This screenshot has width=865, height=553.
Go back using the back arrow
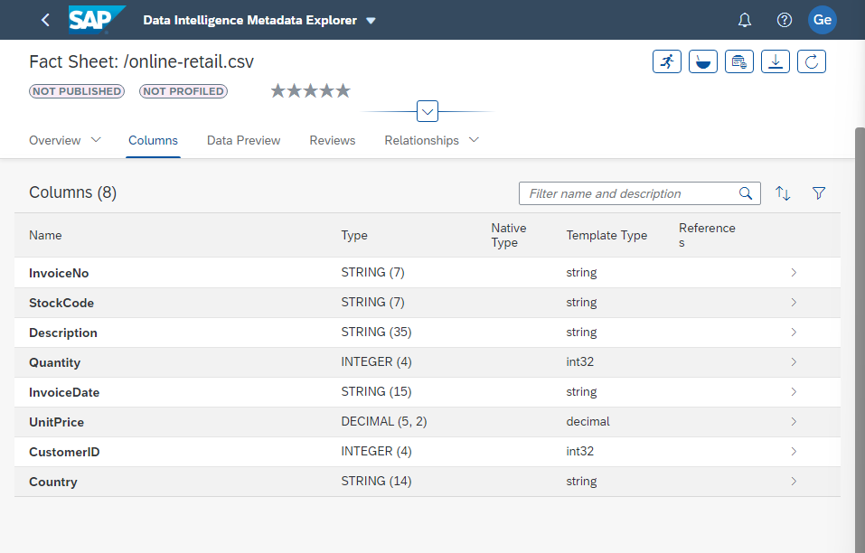click(x=45, y=20)
